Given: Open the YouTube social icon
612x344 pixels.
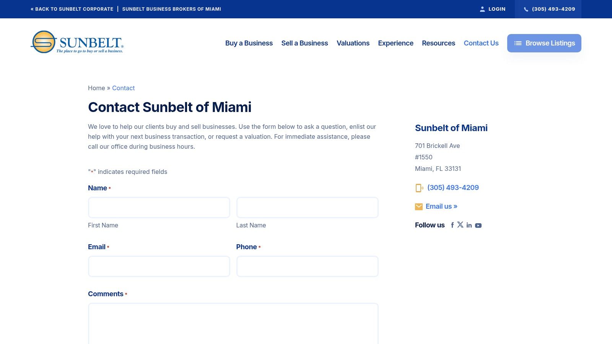Looking at the screenshot, I should 478,226.
